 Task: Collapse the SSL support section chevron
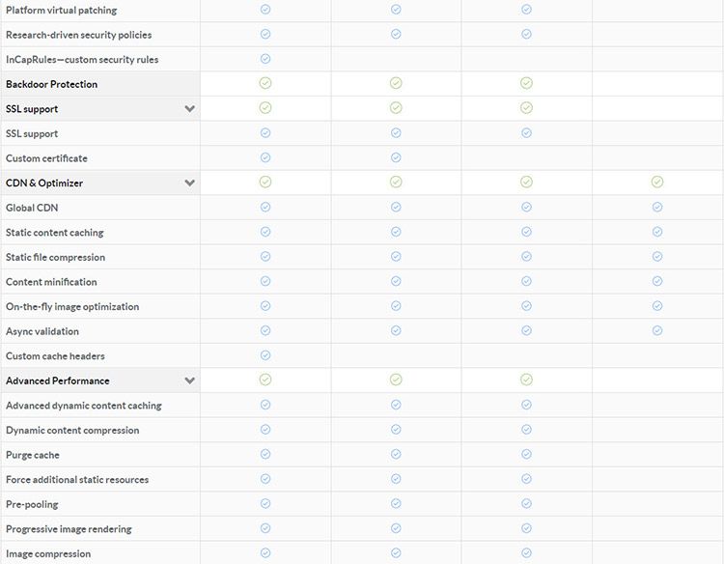pos(190,109)
